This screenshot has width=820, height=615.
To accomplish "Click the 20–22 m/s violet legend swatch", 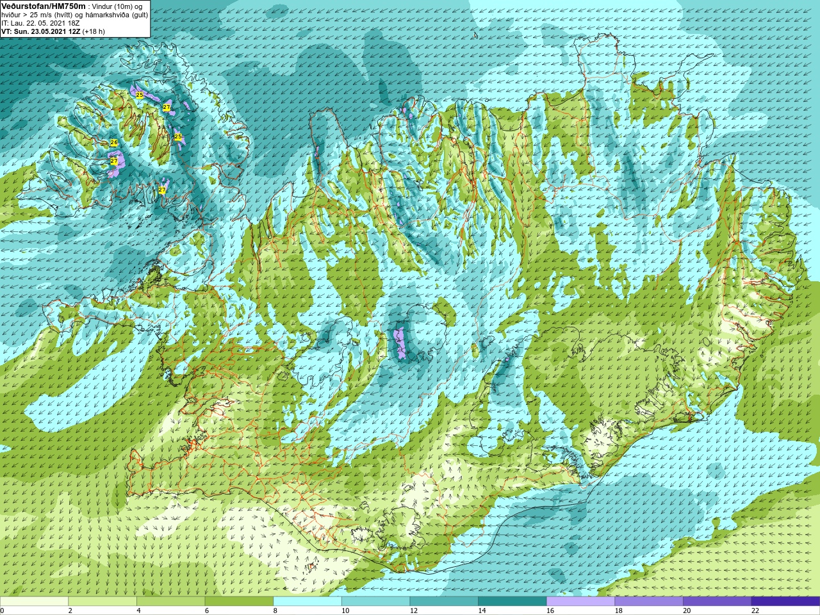I will (x=717, y=602).
